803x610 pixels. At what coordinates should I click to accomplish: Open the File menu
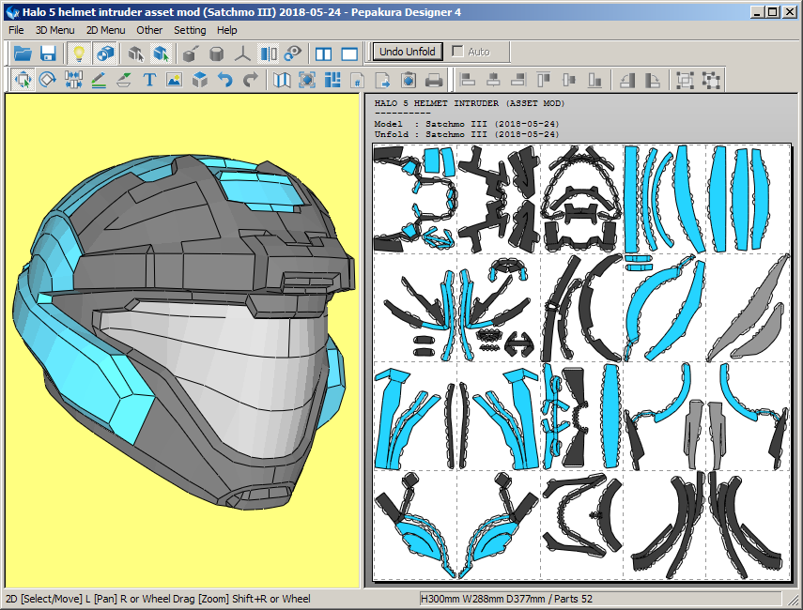16,30
